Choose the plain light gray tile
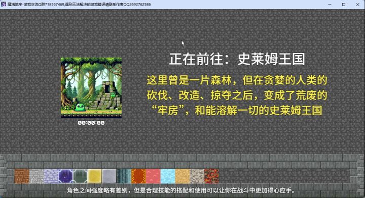Viewport: 365px width, 198px height. pos(109,176)
